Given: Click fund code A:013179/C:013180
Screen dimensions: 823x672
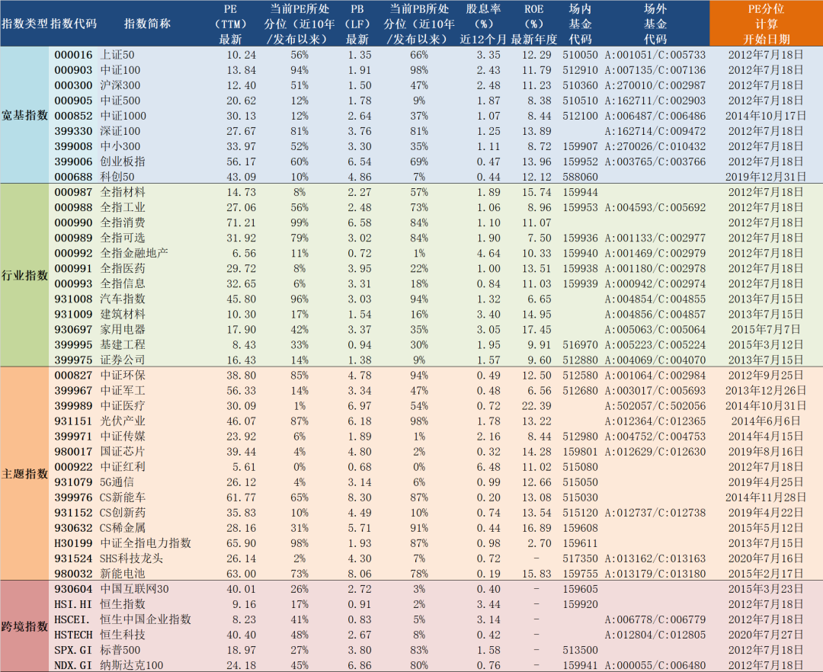Looking at the screenshot, I should click(655, 574).
